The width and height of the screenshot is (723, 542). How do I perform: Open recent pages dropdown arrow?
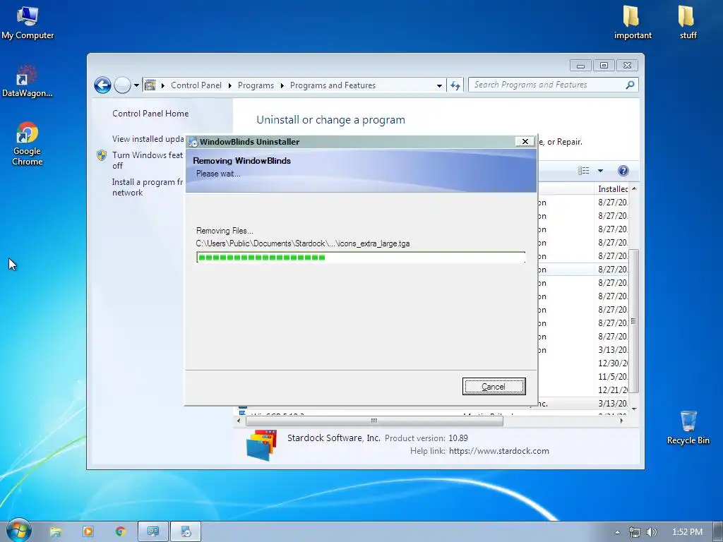136,85
